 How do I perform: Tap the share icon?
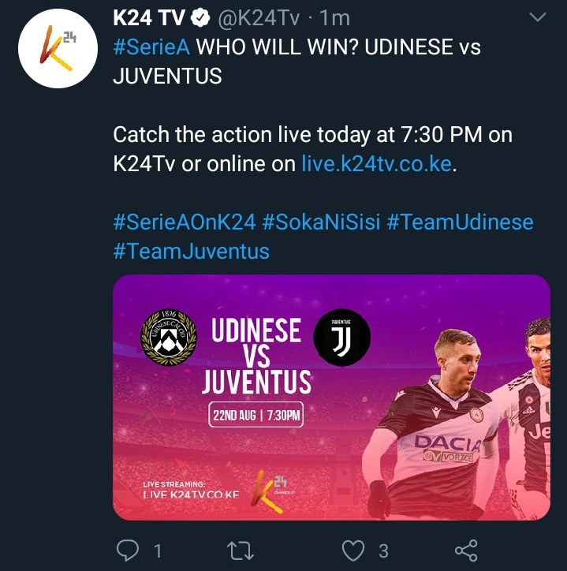(x=466, y=550)
